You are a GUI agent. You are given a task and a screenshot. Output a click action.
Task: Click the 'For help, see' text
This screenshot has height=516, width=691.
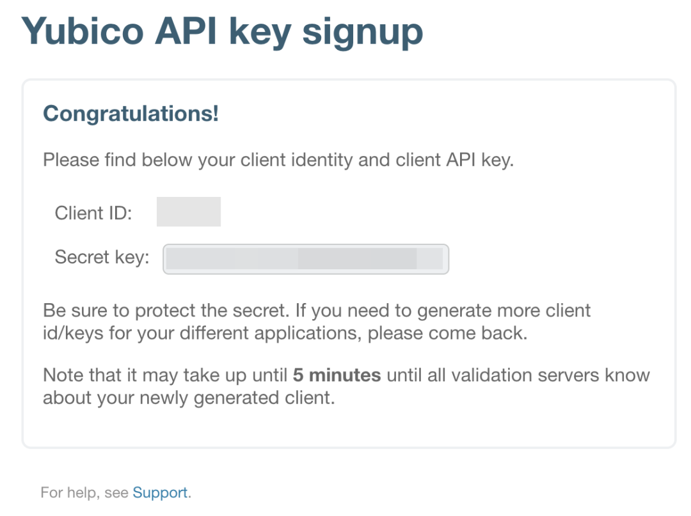click(84, 492)
